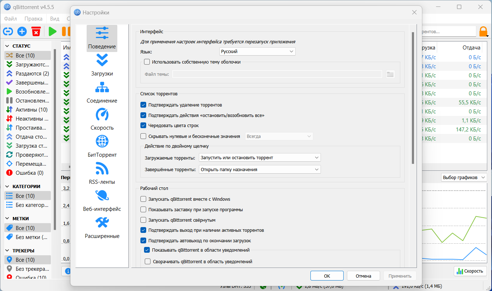Click the browse folder icon for theme file
This screenshot has height=291, width=492.
click(x=390, y=74)
